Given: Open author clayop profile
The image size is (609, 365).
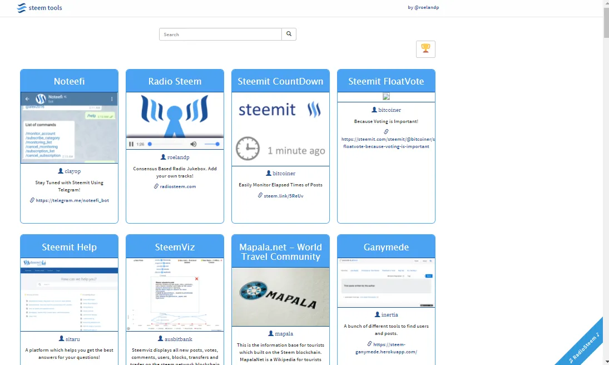Looking at the screenshot, I should pyautogui.click(x=73, y=171).
